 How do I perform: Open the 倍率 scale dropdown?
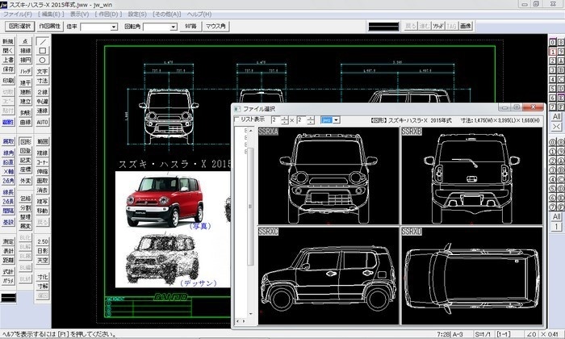(114, 27)
